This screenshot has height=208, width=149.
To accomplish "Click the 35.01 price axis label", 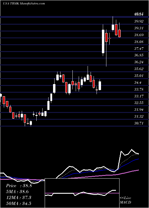I will [139, 75].
